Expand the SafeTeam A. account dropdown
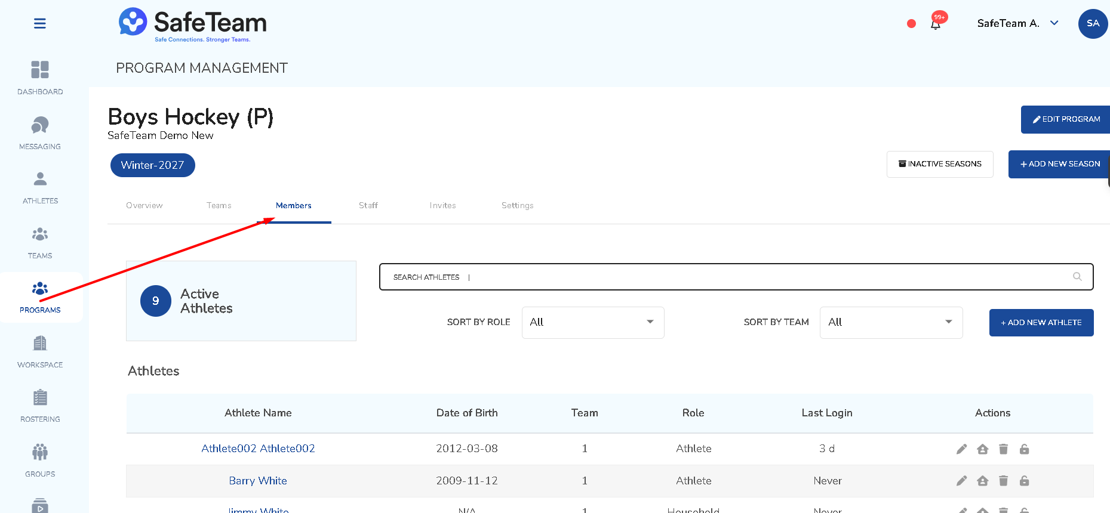Image resolution: width=1110 pixels, height=513 pixels. (x=1018, y=23)
